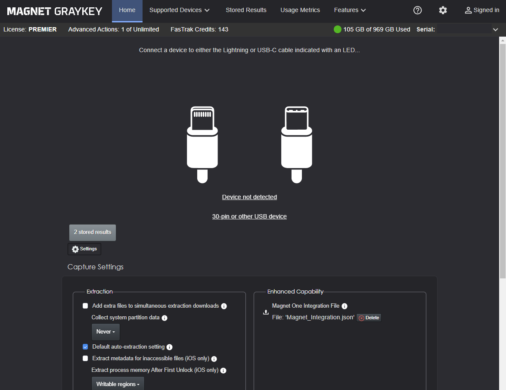Uncheck Default auto-extraction setting

point(85,347)
